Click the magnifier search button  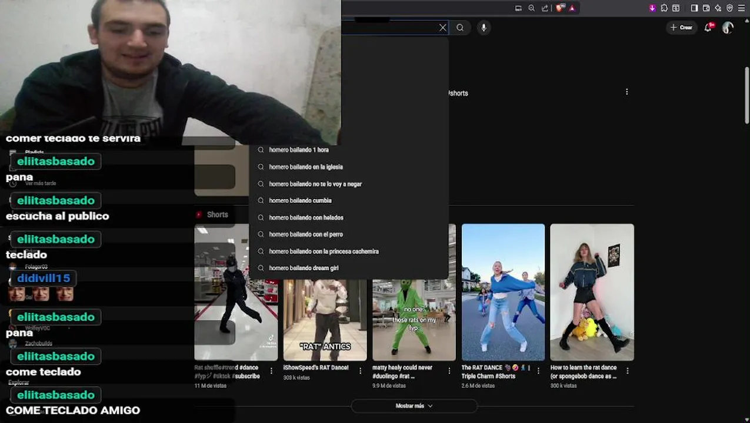tap(460, 27)
